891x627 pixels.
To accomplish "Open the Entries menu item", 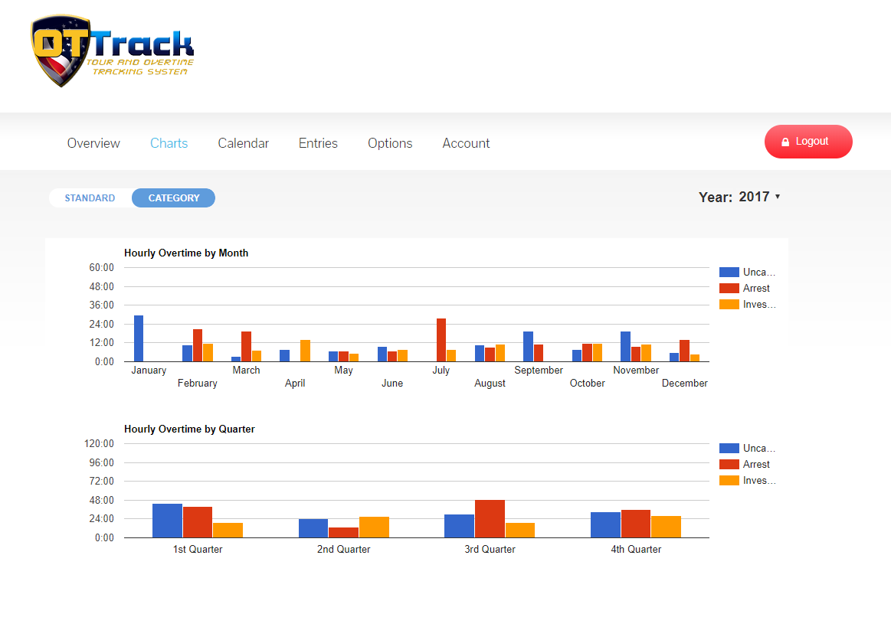I will pyautogui.click(x=318, y=143).
